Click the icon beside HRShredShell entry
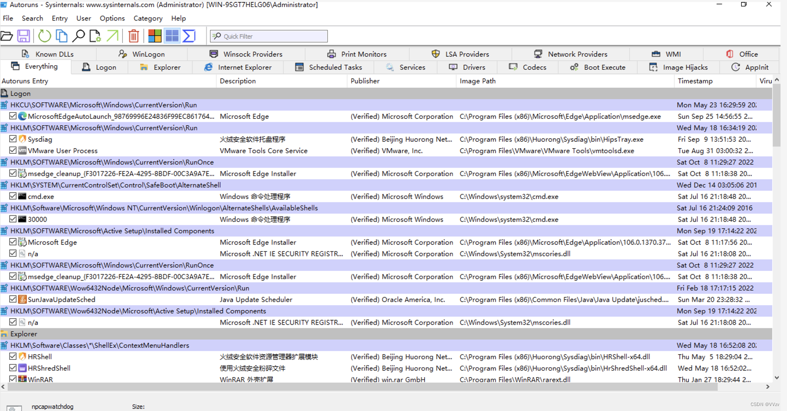The width and height of the screenshot is (787, 411). tap(22, 368)
